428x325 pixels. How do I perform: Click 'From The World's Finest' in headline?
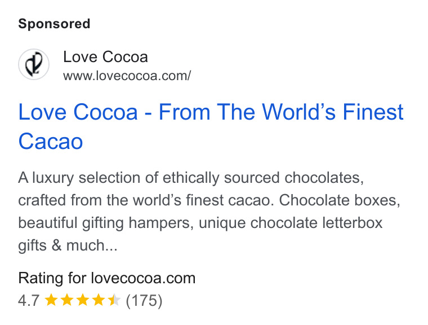coord(281,112)
